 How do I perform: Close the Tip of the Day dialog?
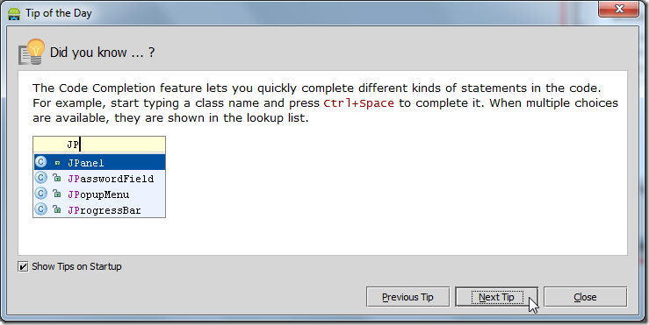585,297
